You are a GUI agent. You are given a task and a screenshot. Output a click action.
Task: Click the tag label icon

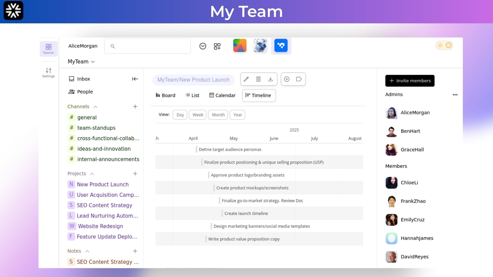299,79
